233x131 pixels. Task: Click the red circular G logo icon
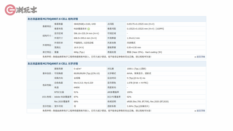pyautogui.click(x=10, y=10)
